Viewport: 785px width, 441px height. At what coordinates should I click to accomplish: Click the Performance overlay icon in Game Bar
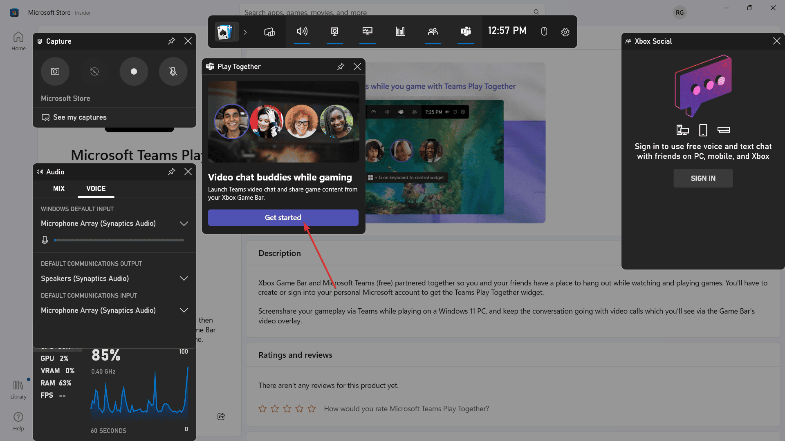pyautogui.click(x=400, y=31)
